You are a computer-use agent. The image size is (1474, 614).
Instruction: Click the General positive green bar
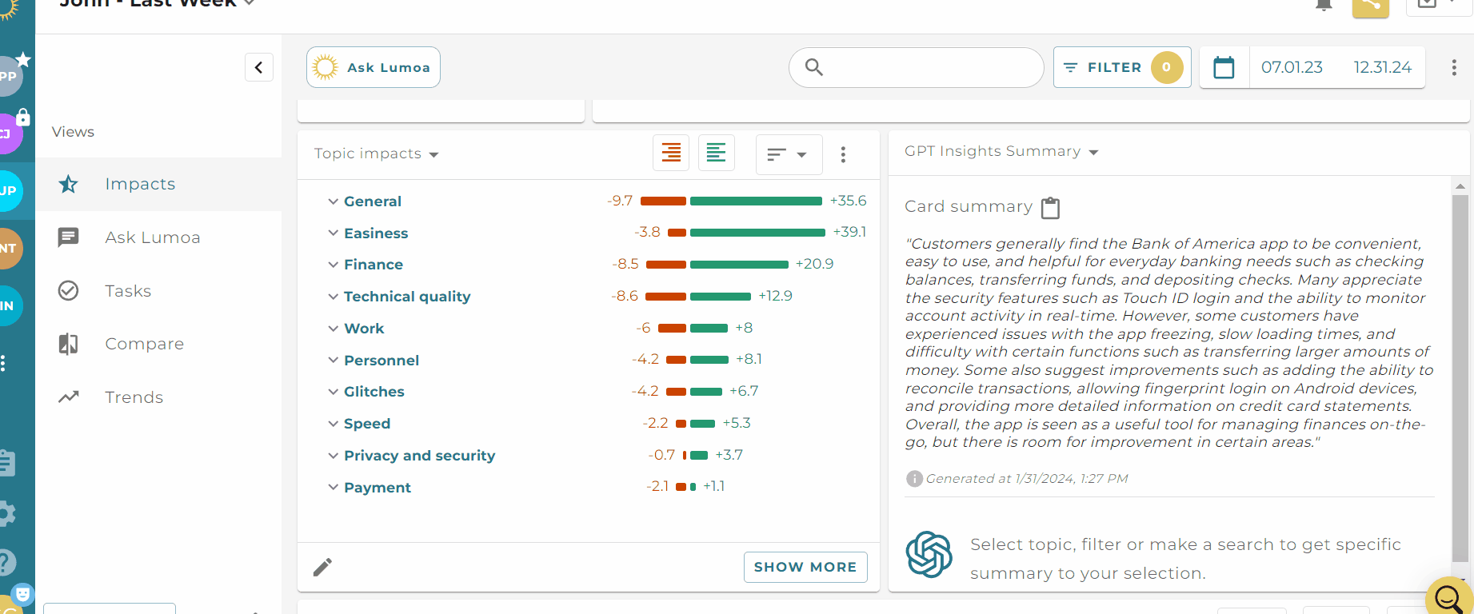756,201
